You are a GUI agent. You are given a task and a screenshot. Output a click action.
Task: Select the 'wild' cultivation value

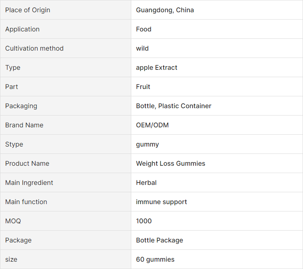coord(142,48)
